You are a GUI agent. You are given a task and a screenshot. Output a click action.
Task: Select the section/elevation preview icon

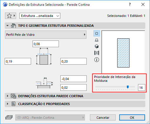pos(97,53)
